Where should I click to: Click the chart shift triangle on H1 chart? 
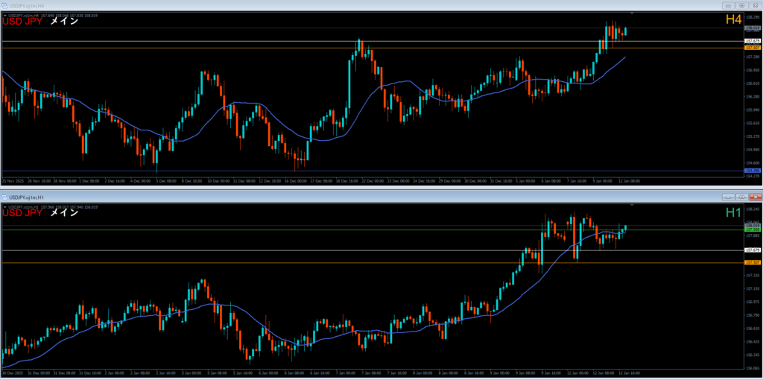tap(632, 204)
